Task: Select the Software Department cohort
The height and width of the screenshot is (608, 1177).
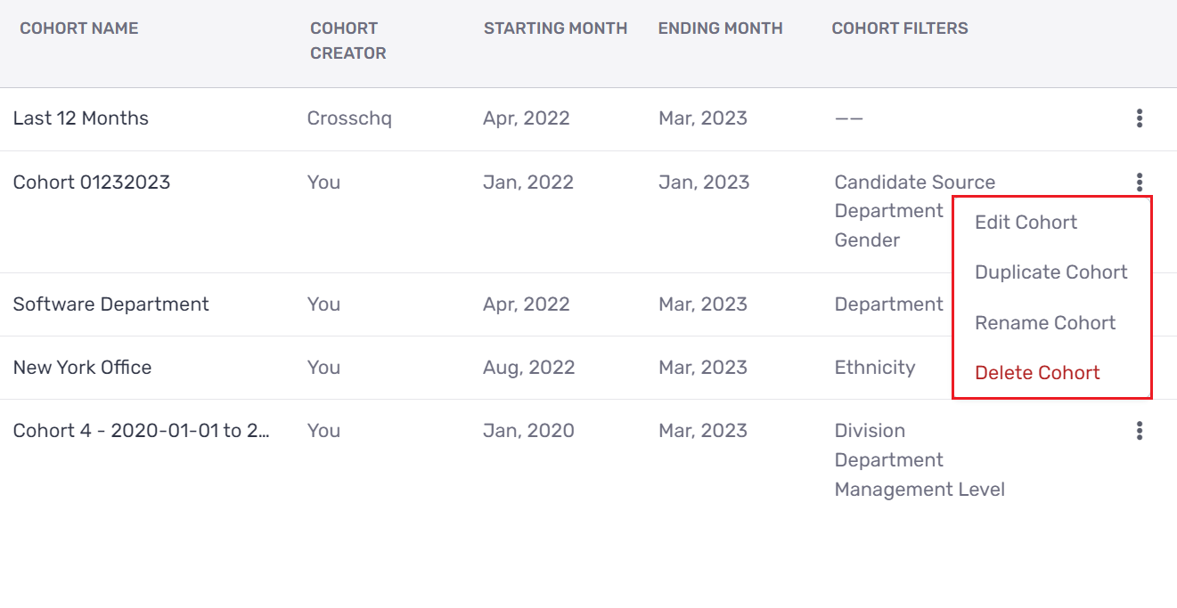Action: click(111, 304)
